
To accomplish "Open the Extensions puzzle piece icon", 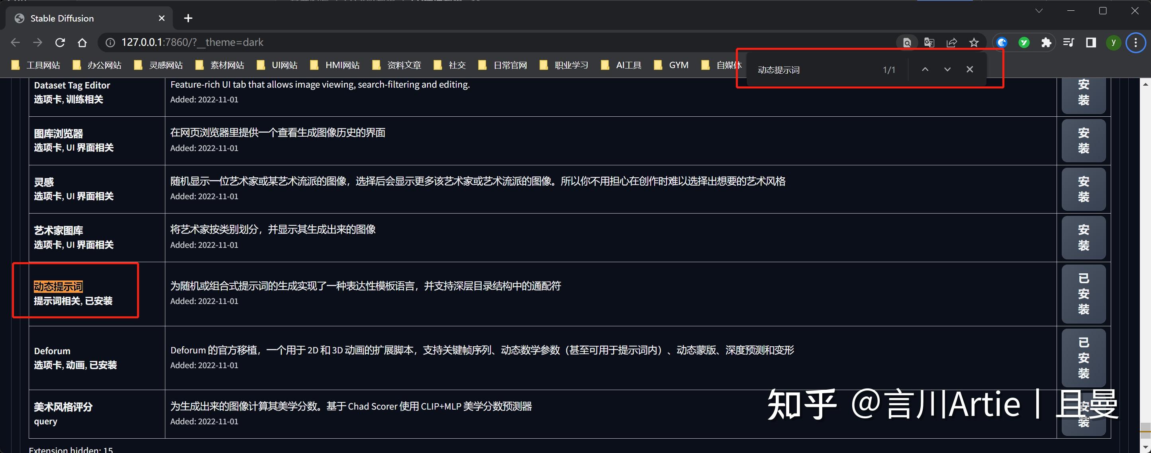I will click(1046, 43).
